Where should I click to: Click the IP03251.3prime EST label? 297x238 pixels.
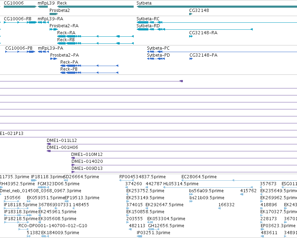coord(154,233)
